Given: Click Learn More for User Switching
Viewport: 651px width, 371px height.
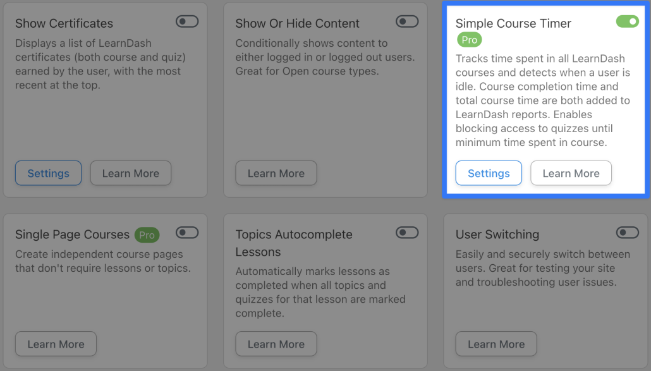Looking at the screenshot, I should point(496,344).
